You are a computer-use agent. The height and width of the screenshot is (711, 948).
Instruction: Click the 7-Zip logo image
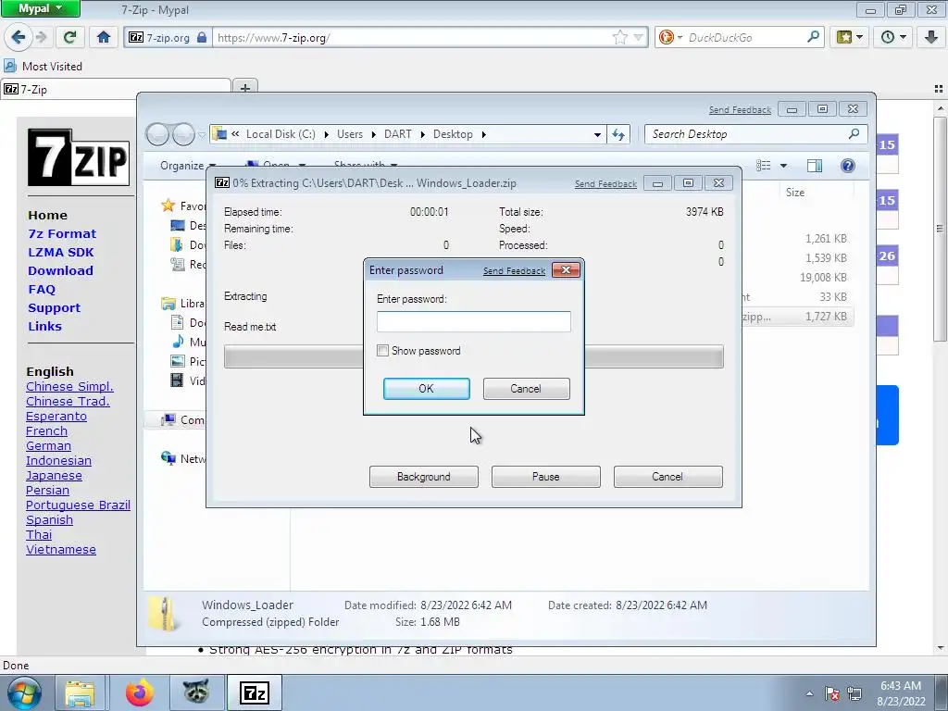pos(79,157)
